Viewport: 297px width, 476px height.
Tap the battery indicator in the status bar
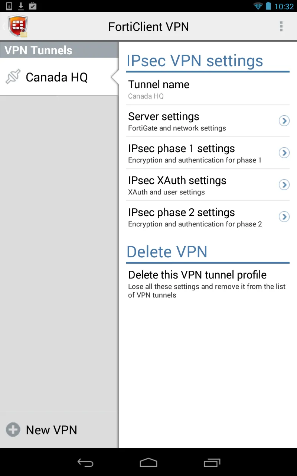[x=268, y=6]
